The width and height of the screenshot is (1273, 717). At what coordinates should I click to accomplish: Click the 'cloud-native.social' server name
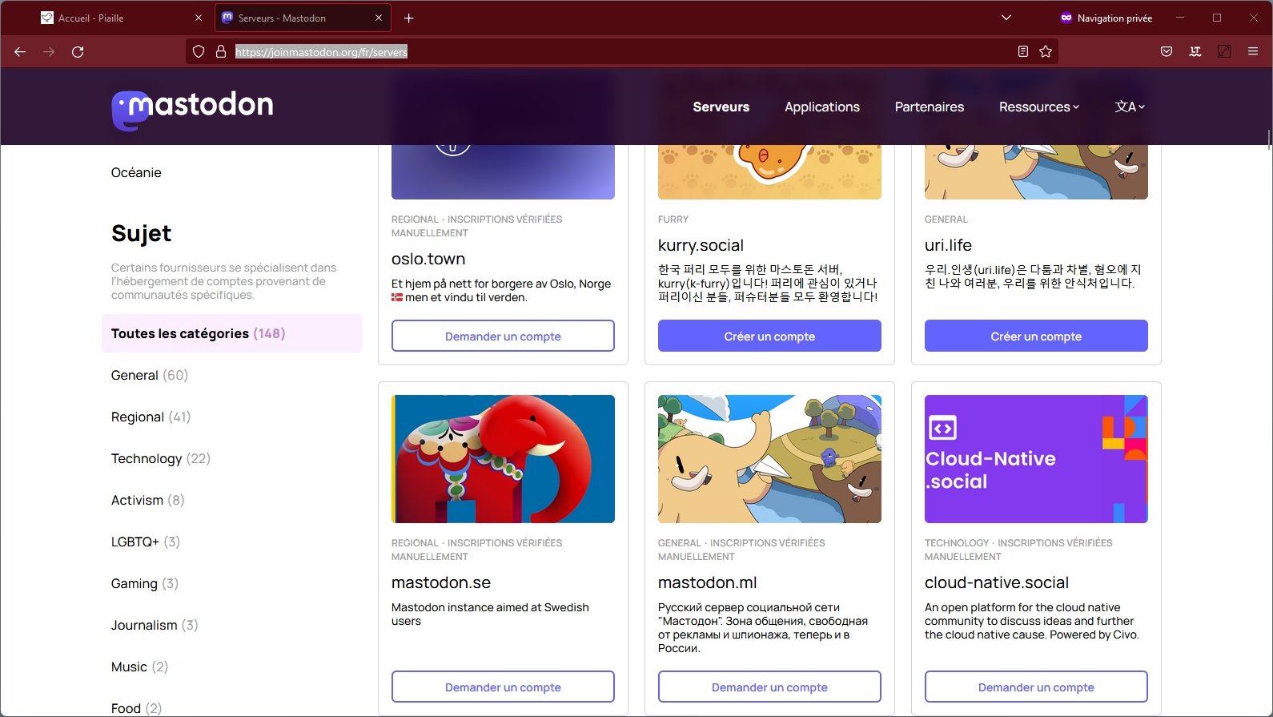click(997, 582)
